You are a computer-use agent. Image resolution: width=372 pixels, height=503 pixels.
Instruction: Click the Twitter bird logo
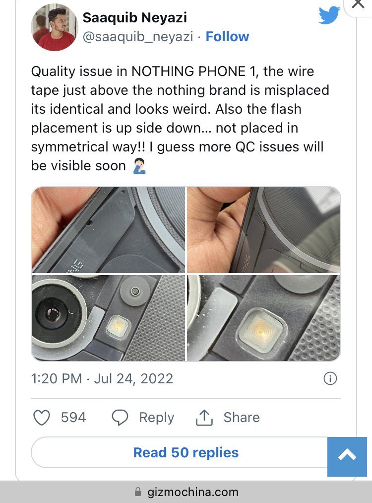pos(329,15)
